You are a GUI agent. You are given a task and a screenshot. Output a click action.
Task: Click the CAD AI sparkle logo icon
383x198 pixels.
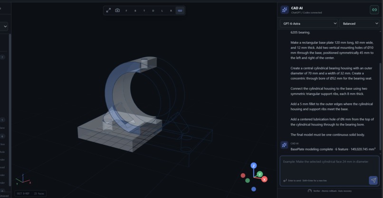coord(285,10)
